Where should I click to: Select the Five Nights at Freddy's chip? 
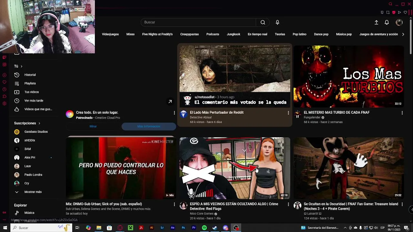click(157, 34)
